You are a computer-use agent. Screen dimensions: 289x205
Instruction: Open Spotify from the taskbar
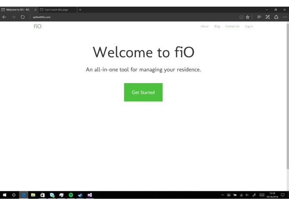(71, 195)
